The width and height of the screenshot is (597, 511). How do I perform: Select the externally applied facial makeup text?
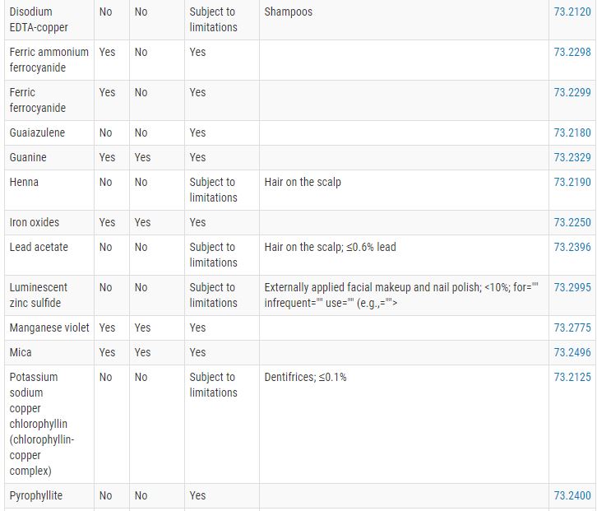click(x=401, y=295)
